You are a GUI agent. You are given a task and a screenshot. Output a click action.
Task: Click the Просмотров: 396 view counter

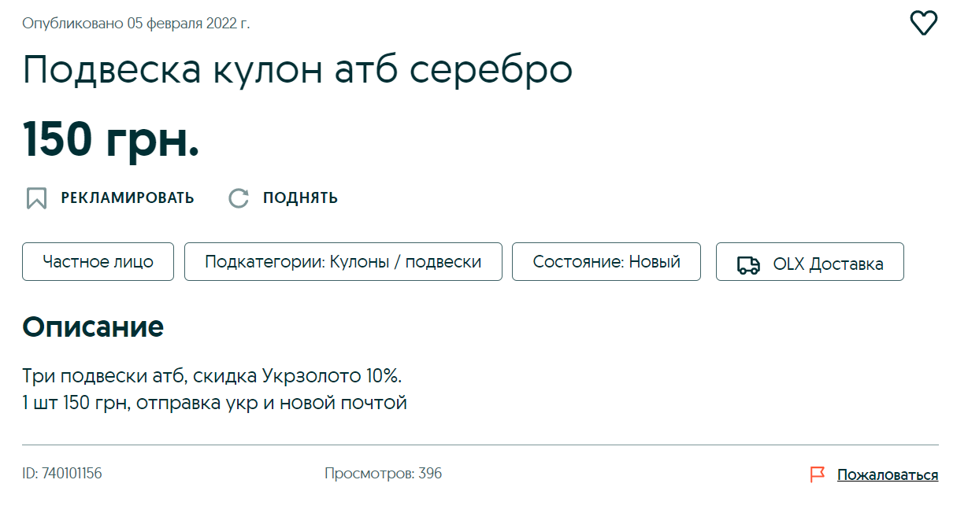[383, 474]
